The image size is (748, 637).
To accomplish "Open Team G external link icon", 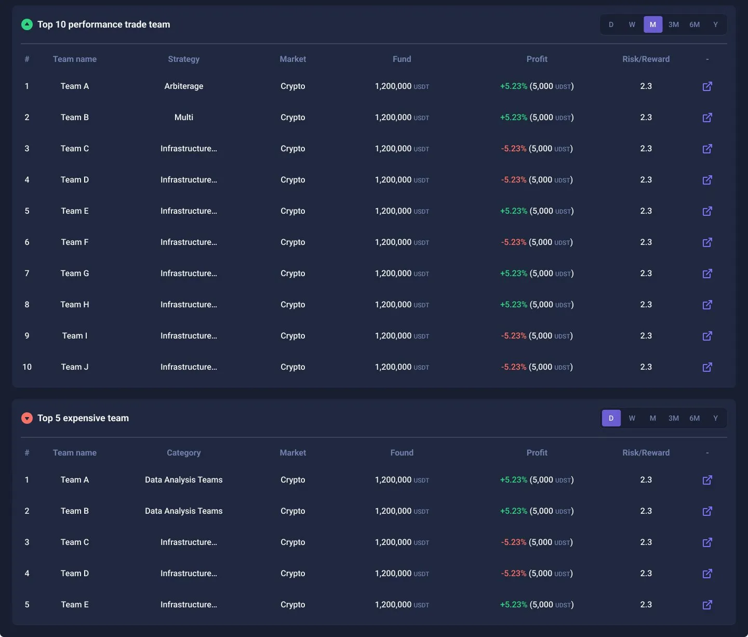I will 707,274.
